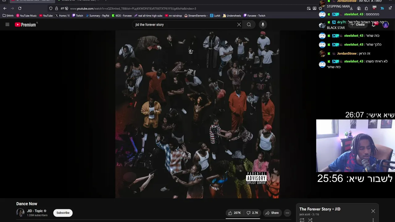Image resolution: width=395 pixels, height=222 pixels.
Task: Click the URL address bar
Action: pos(185,8)
